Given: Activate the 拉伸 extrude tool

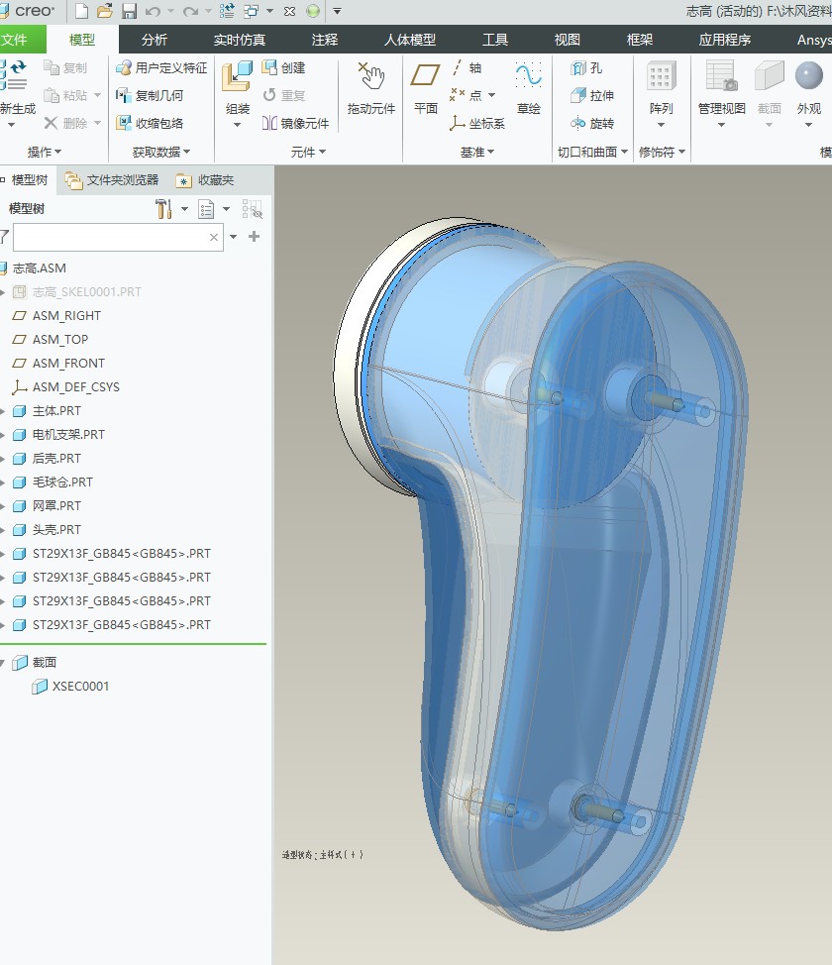Looking at the screenshot, I should pyautogui.click(x=591, y=96).
